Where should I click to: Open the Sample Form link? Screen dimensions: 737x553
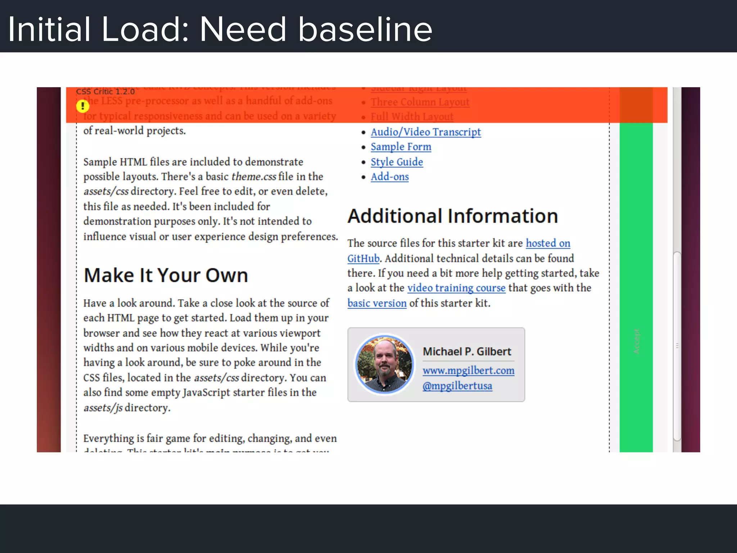pyautogui.click(x=401, y=147)
